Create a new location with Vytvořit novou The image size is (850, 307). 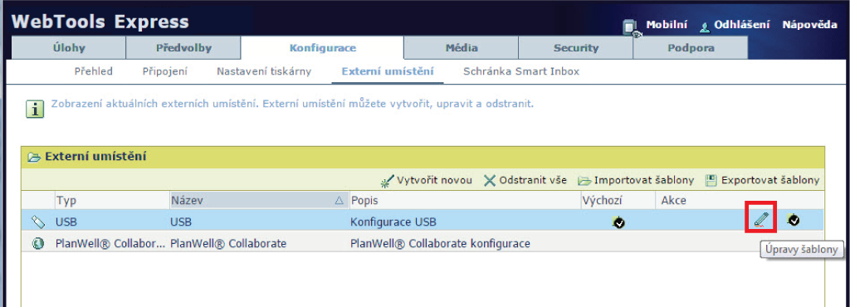click(426, 180)
